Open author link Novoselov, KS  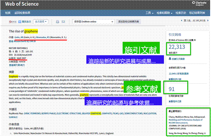pyautogui.click(x=43, y=37)
